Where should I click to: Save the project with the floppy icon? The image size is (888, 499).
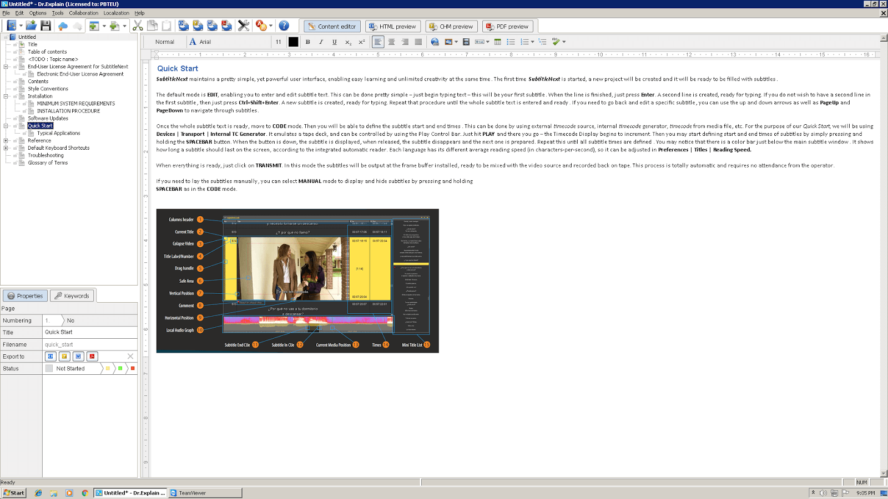(x=46, y=26)
